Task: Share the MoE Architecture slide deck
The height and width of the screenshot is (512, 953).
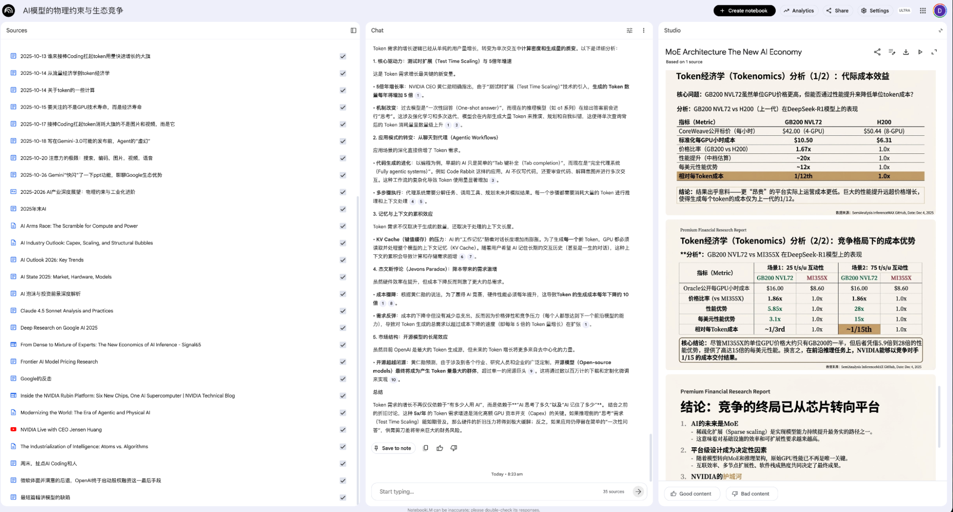Action: 877,52
